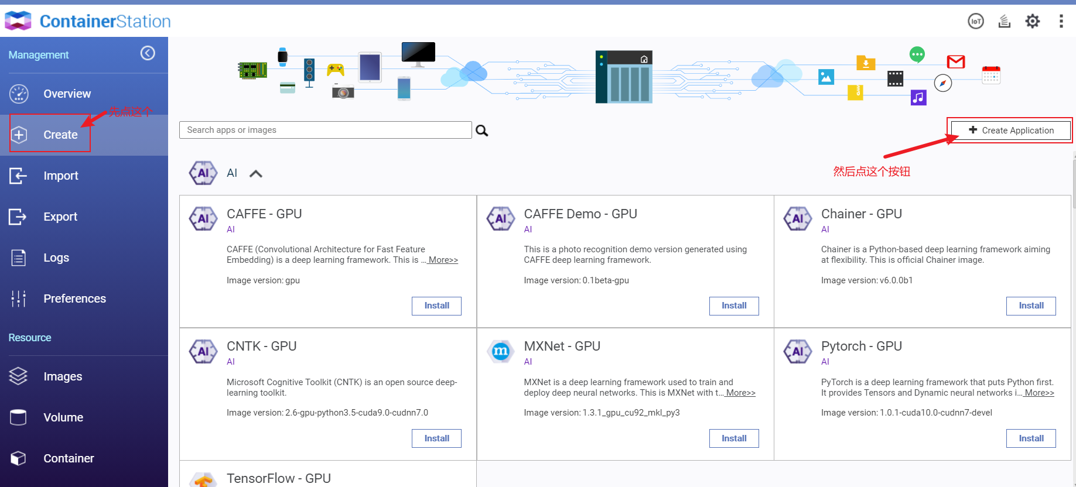Click the search magnifier icon
The image size is (1076, 487).
[x=482, y=131]
